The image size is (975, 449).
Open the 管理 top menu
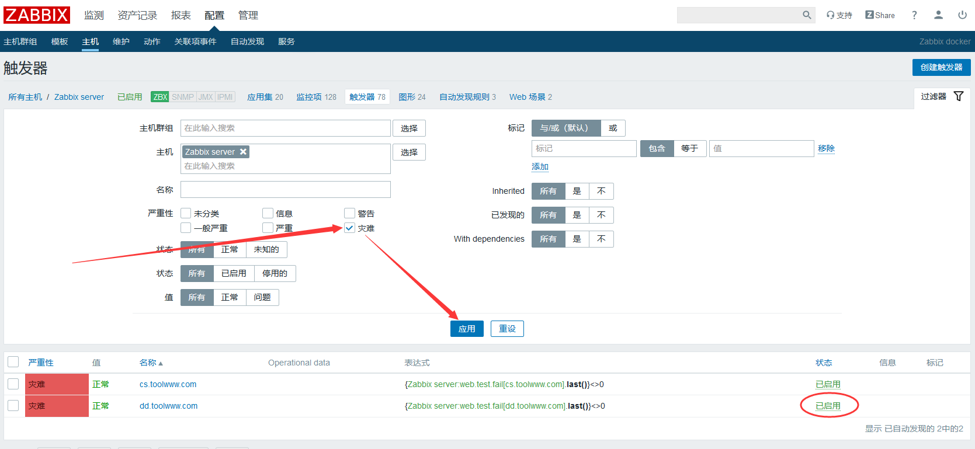click(x=248, y=15)
